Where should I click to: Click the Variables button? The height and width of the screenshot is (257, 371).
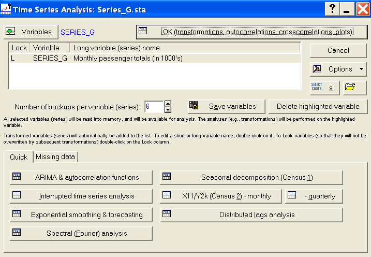(x=31, y=32)
